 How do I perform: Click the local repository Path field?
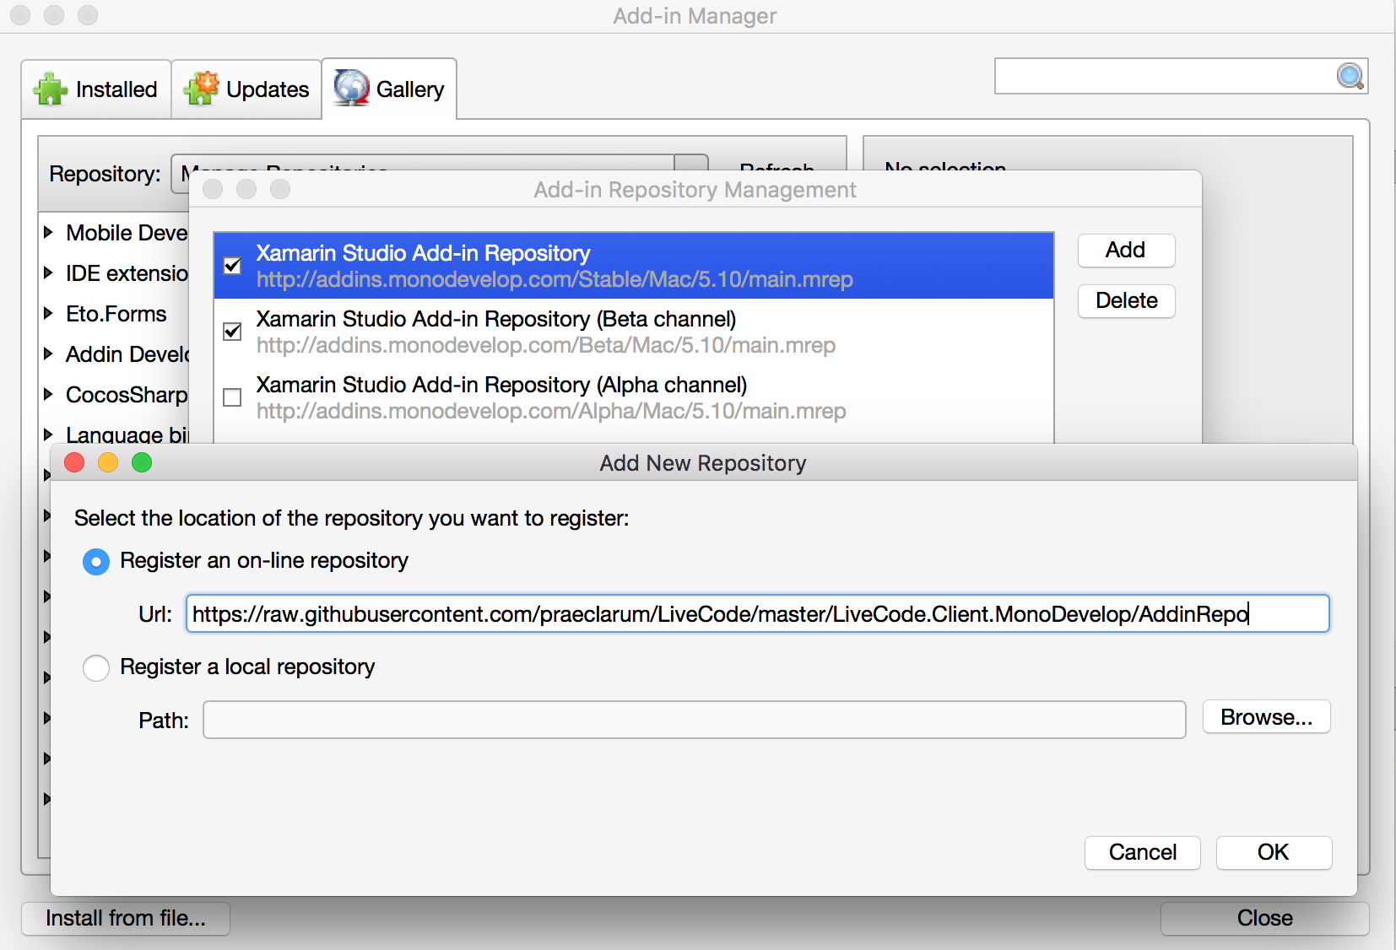695,720
